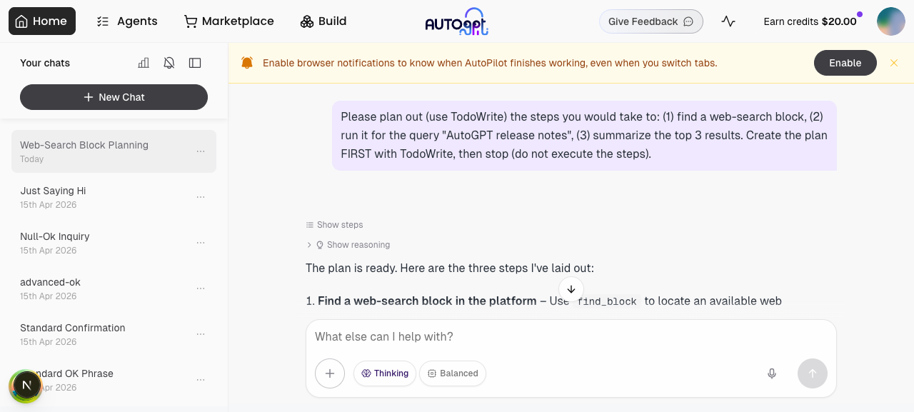This screenshot has width=914, height=412.
Task: Select the Web-Search Block Planning chat
Action: click(x=114, y=151)
